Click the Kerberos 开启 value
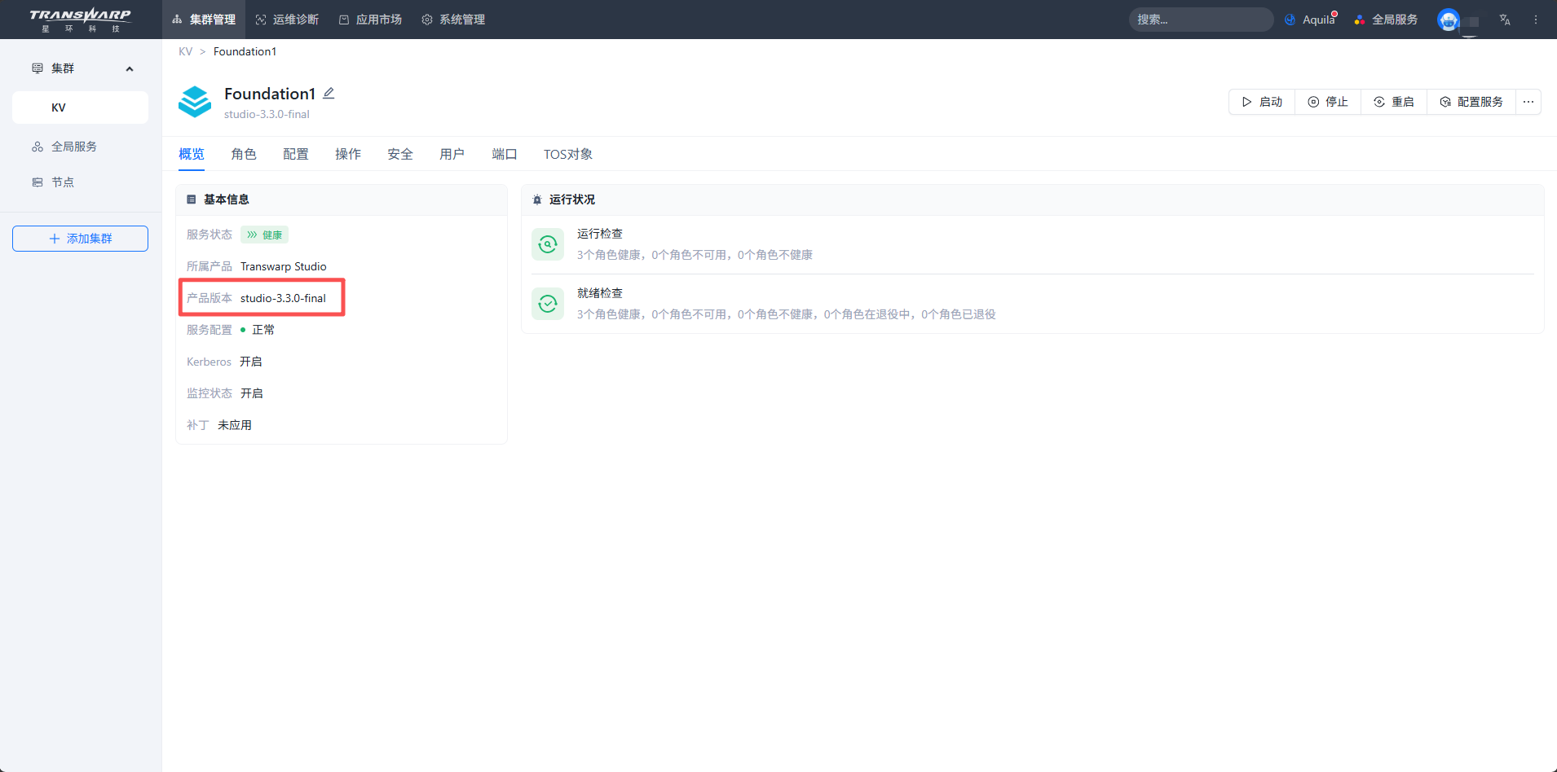This screenshot has width=1557, height=772. tap(251, 362)
